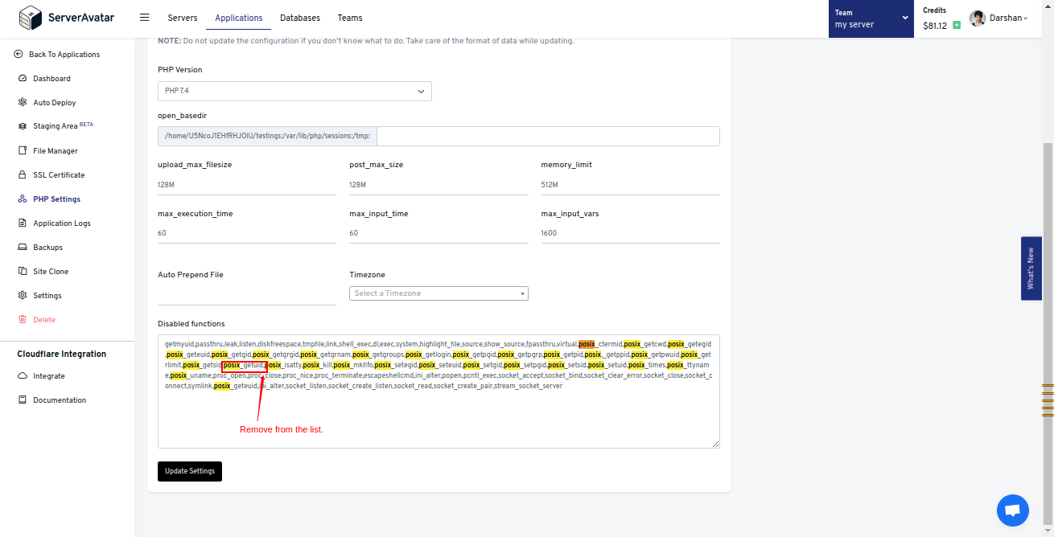Image resolution: width=1054 pixels, height=537 pixels.
Task: Click the hamburger menu icon
Action: (144, 17)
